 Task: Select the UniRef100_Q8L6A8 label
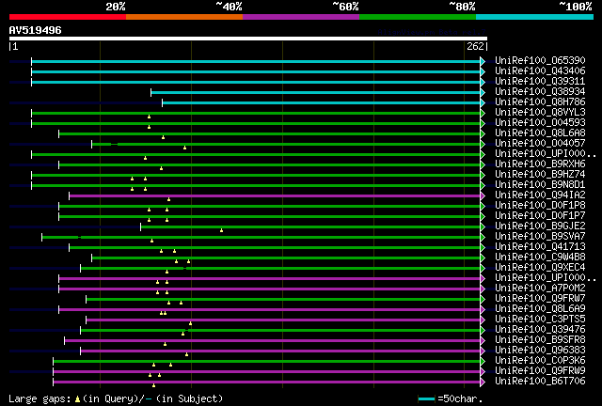(540, 133)
